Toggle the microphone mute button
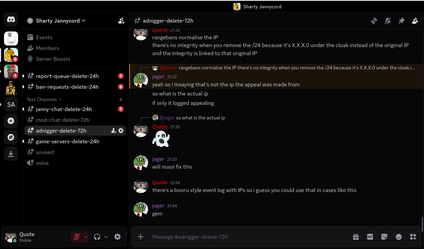 pos(77,237)
